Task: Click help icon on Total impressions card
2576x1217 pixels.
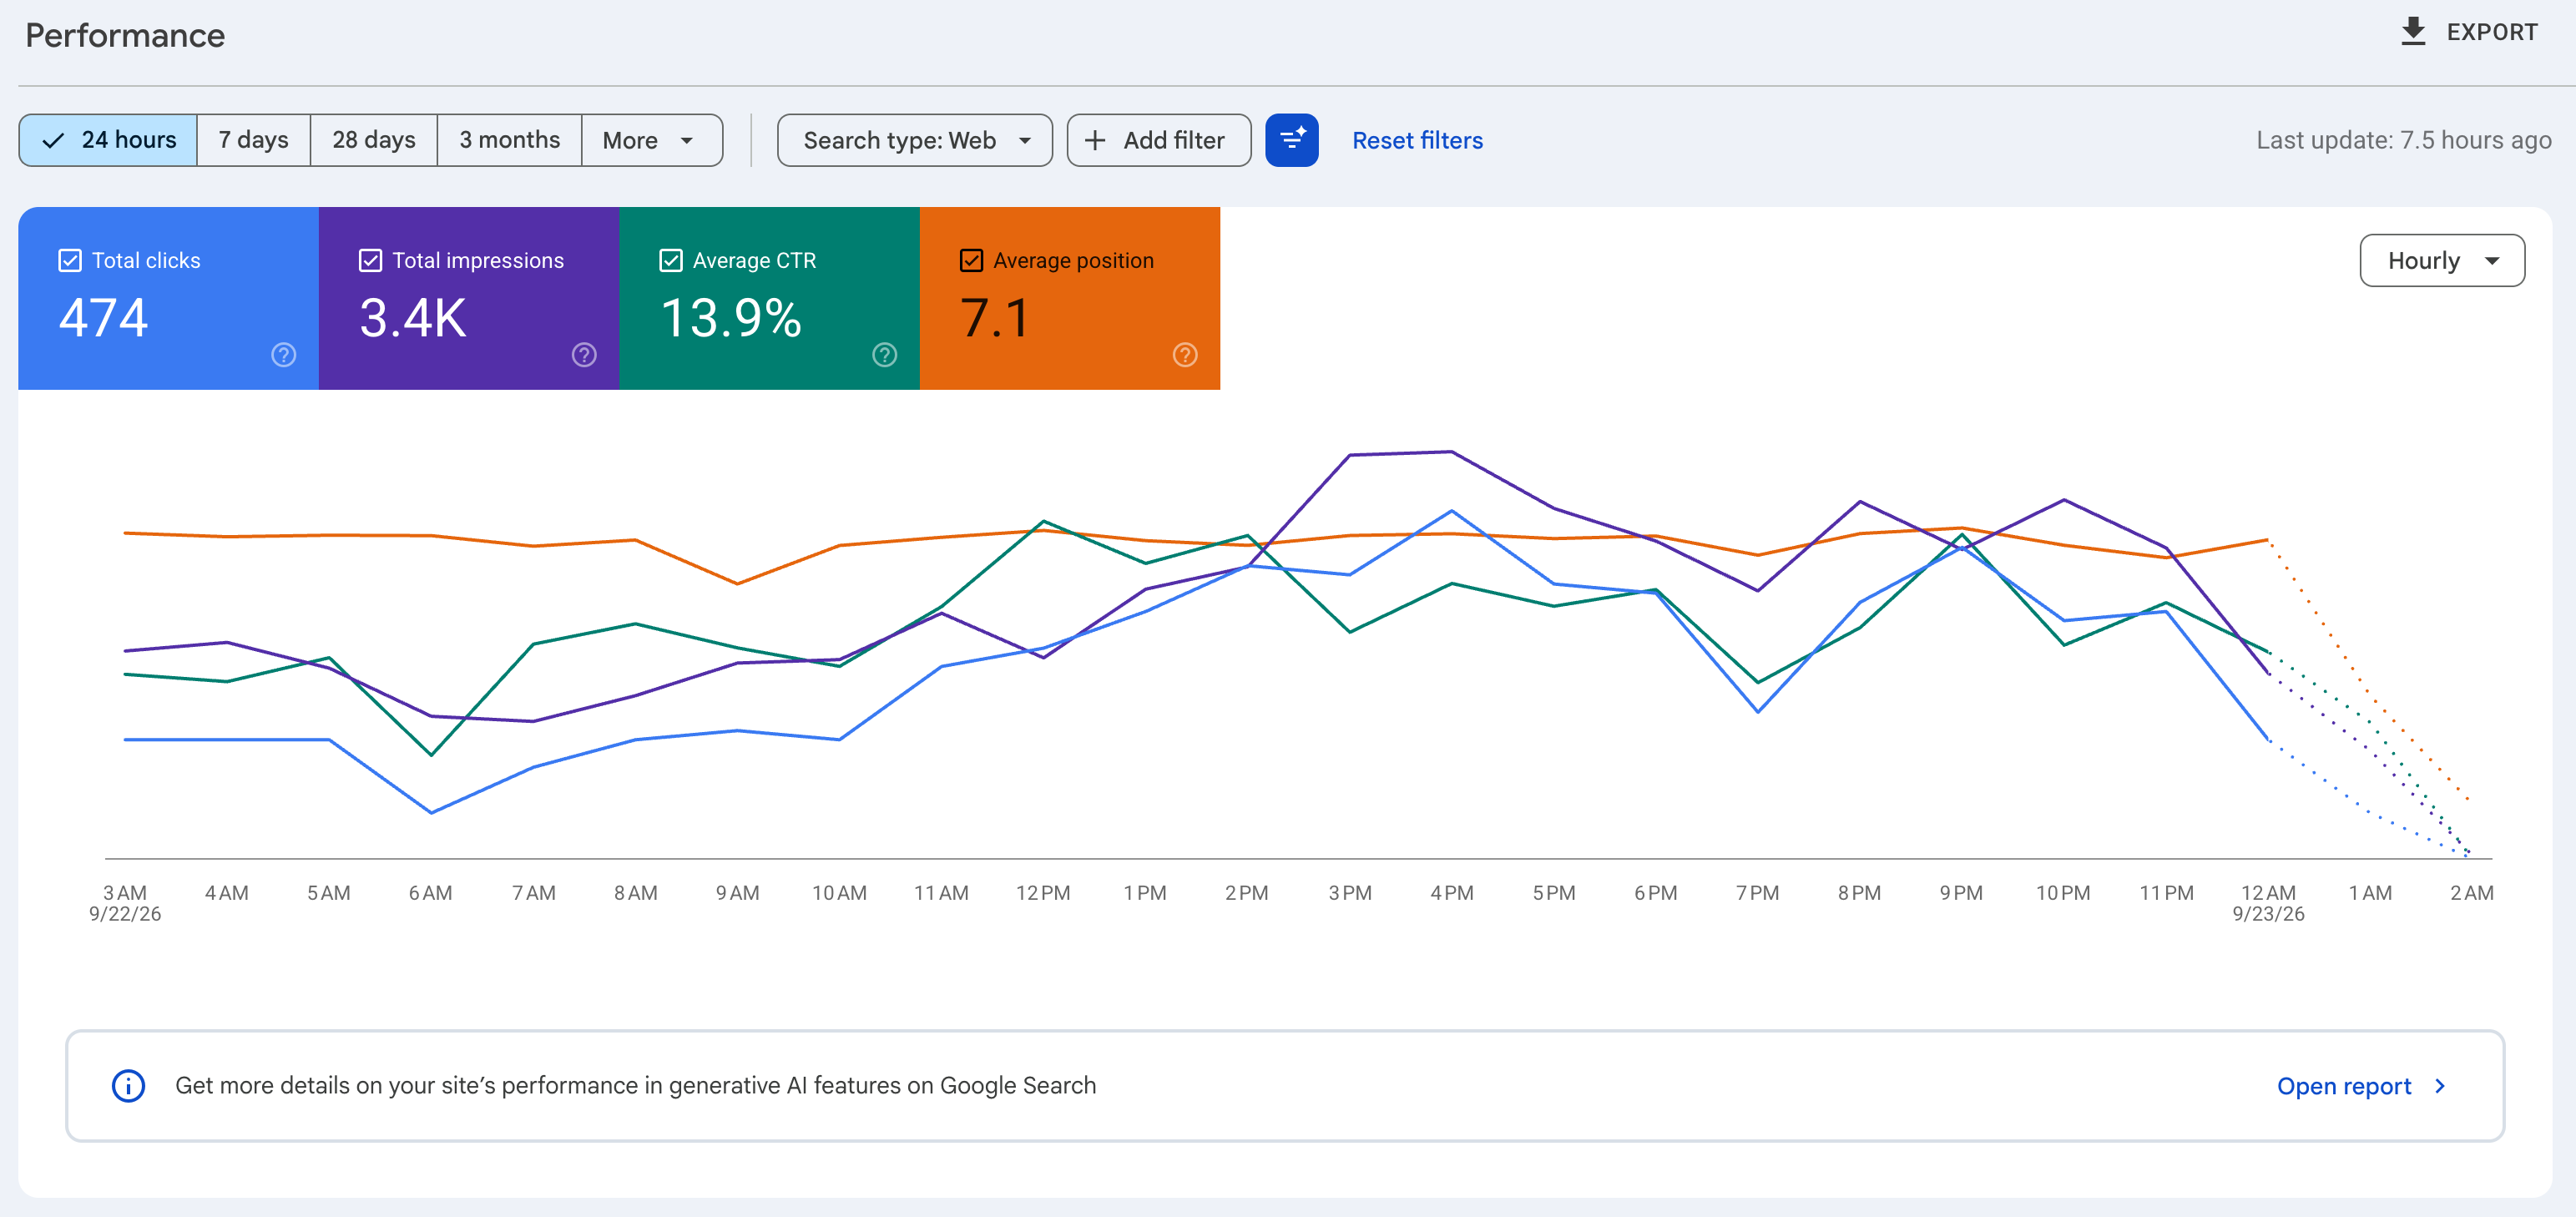Action: [584, 355]
